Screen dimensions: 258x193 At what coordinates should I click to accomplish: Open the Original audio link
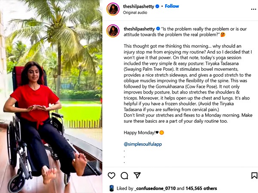pyautogui.click(x=135, y=12)
